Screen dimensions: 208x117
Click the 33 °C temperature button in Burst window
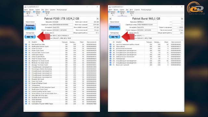pyautogui.click(x=114, y=37)
